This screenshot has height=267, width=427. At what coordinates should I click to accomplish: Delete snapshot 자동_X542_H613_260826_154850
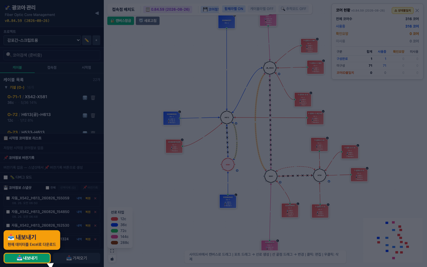click(95, 212)
